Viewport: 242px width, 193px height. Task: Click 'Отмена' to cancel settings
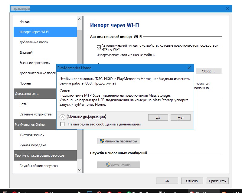pos(192,181)
